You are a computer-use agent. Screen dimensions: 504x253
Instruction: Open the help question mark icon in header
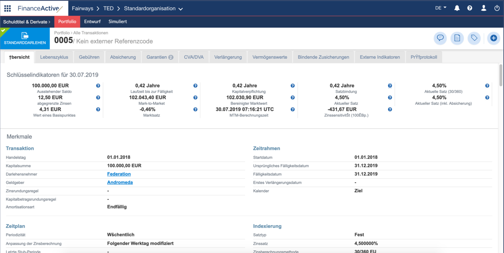(469, 8)
